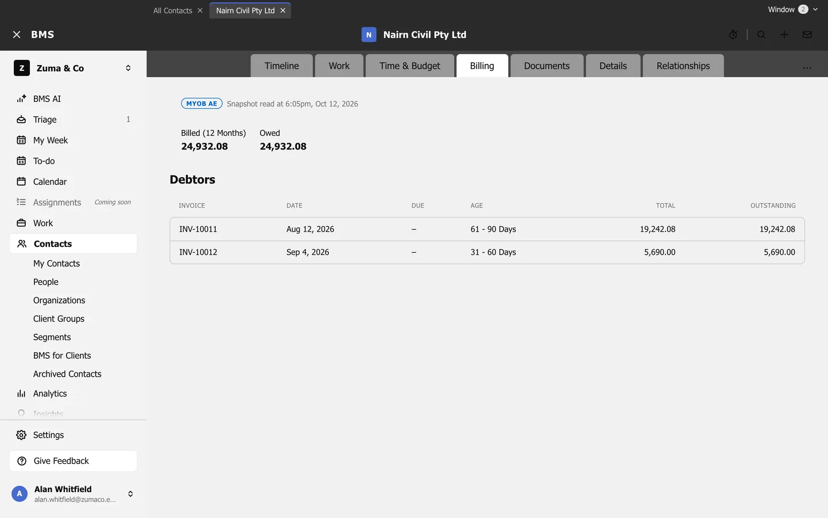Viewport: 828px width, 518px height.
Task: Open the To-do list
Action: tap(73, 161)
